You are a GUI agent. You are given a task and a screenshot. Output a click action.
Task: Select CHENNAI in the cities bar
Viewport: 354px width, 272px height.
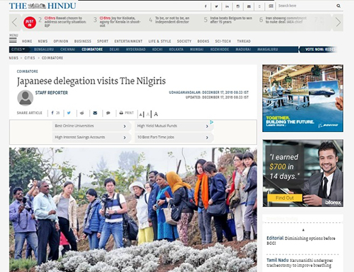point(67,50)
